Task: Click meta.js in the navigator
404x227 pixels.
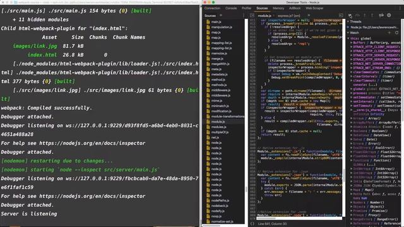Action: coord(216,69)
